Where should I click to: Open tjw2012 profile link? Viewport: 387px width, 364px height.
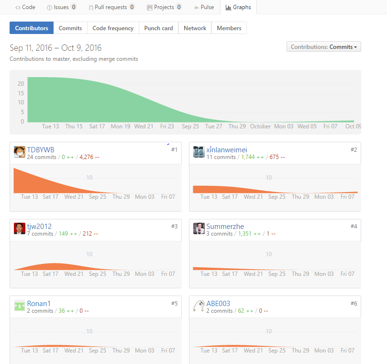[39, 227]
